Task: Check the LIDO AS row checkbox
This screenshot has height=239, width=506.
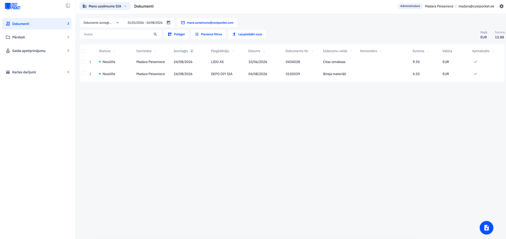Action: [83, 62]
